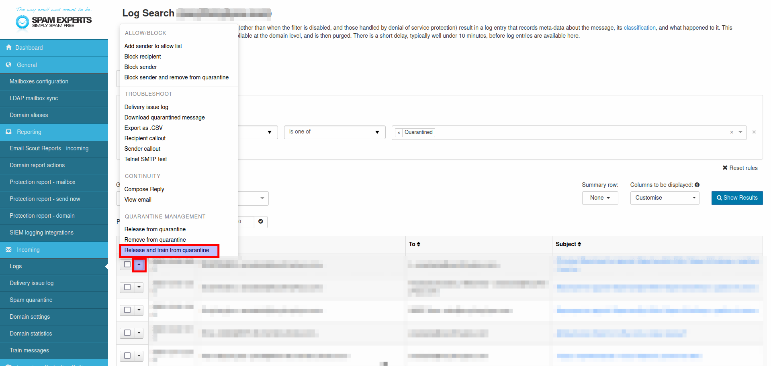Open sidebar Delivery issue log
771x366 pixels.
click(54, 283)
